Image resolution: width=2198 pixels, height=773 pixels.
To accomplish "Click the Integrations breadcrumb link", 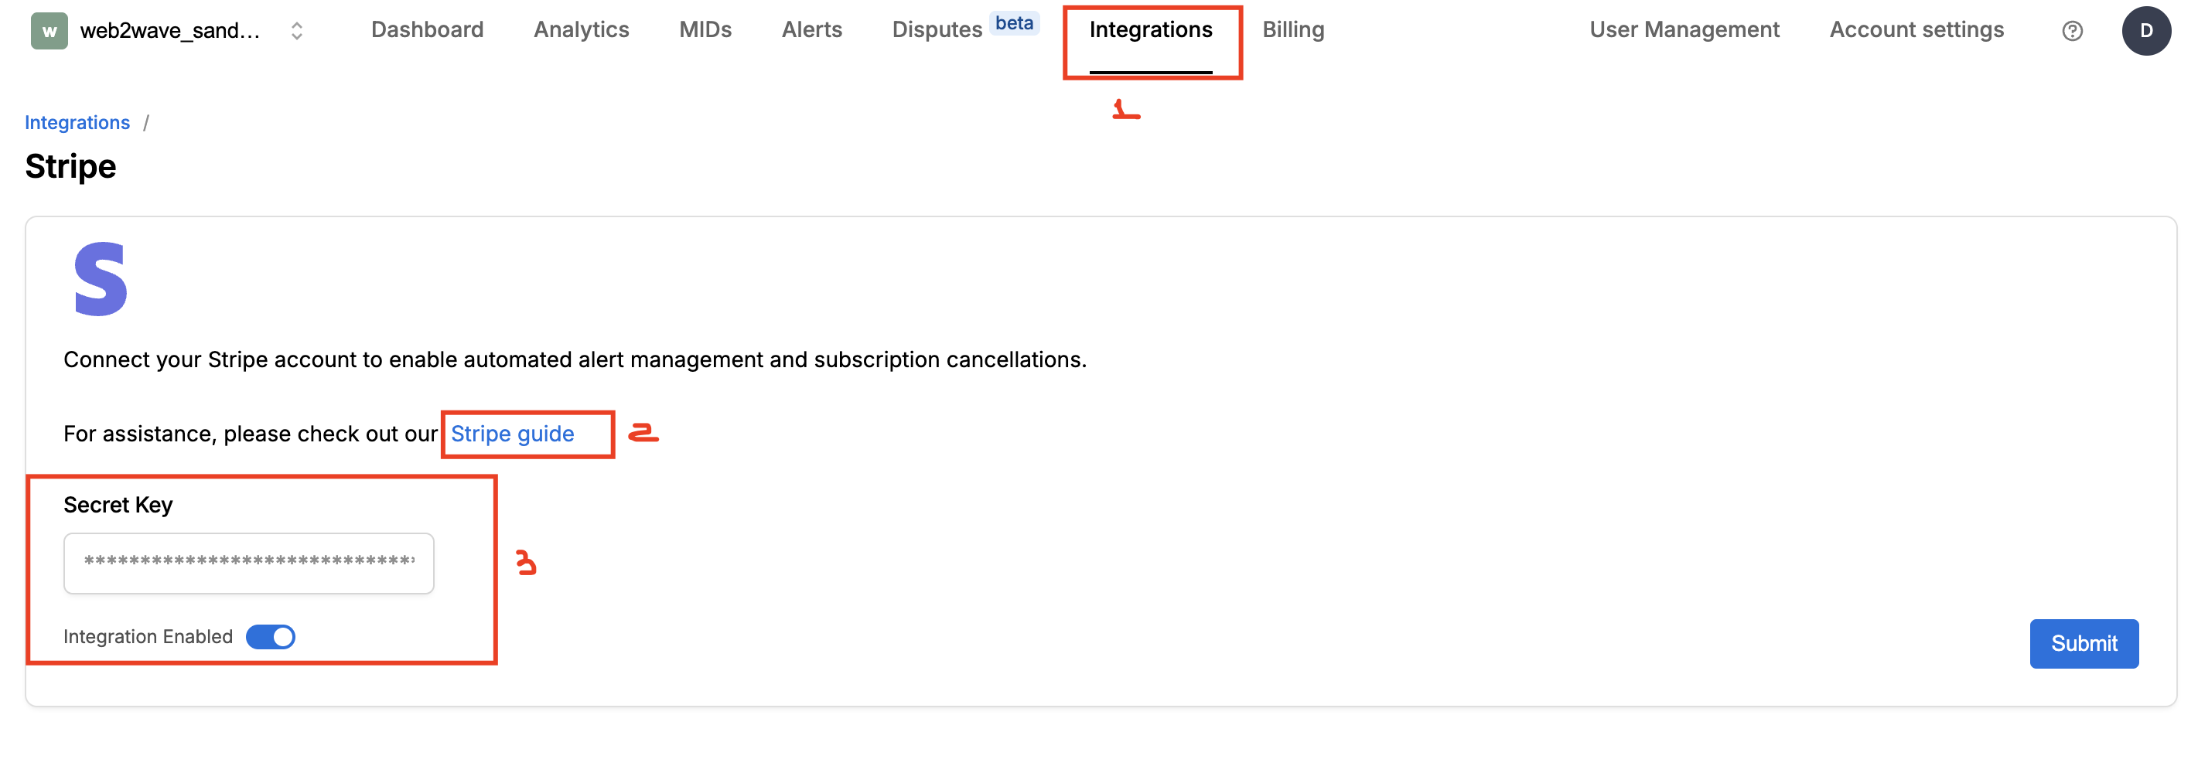I will point(77,122).
